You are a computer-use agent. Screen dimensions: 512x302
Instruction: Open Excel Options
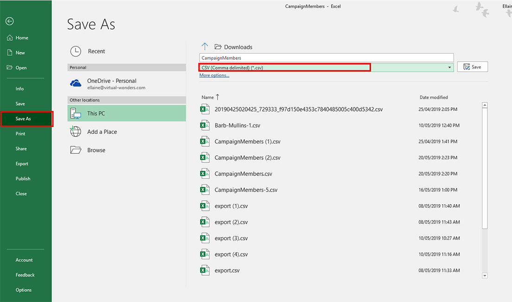coord(24,290)
